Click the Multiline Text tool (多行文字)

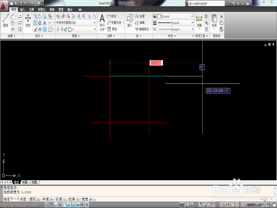click(x=102, y=23)
